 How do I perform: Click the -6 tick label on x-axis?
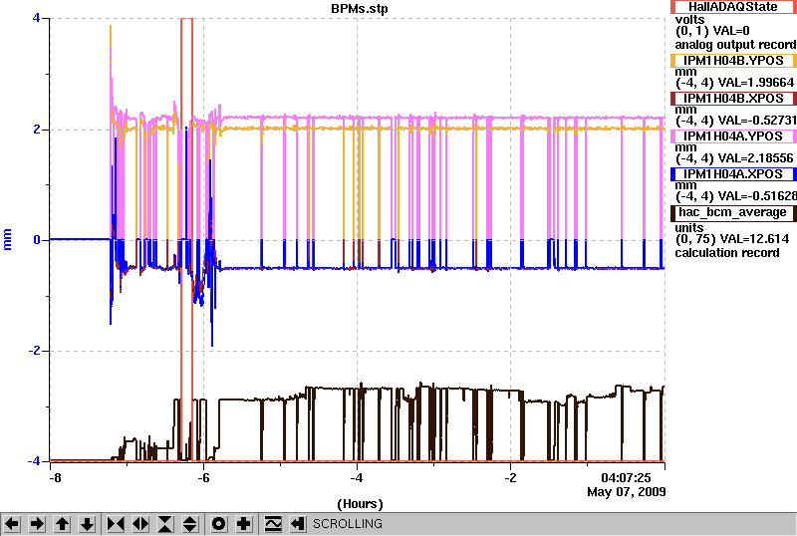[x=203, y=478]
